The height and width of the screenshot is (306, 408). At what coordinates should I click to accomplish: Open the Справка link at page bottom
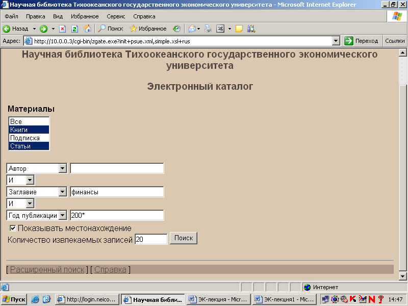(x=110, y=270)
